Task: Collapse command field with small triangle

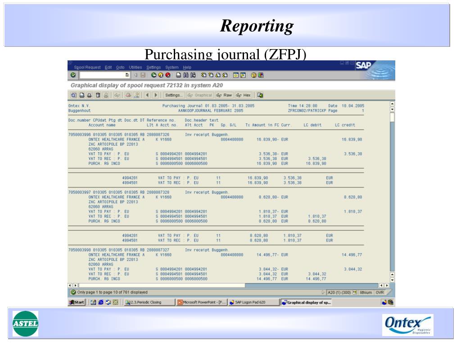Action: [x=136, y=75]
